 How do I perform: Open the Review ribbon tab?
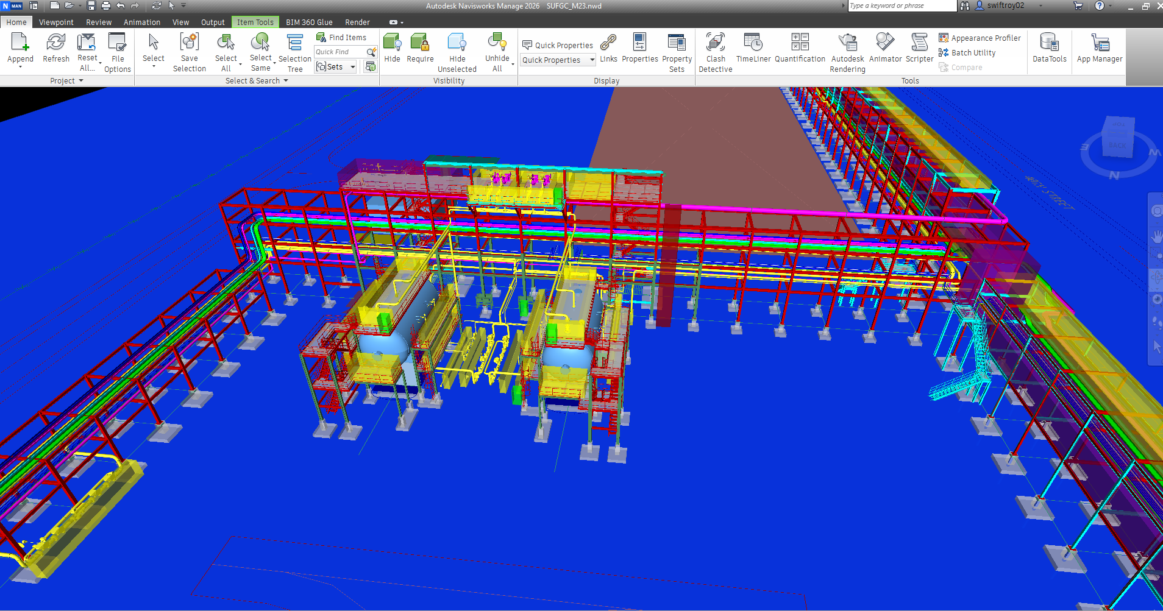tap(99, 22)
